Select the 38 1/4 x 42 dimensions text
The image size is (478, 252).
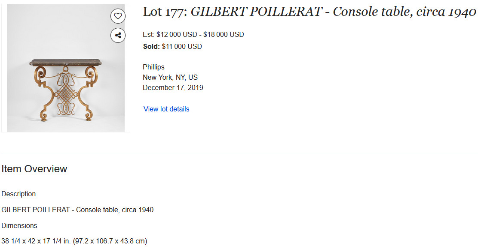tap(74, 241)
